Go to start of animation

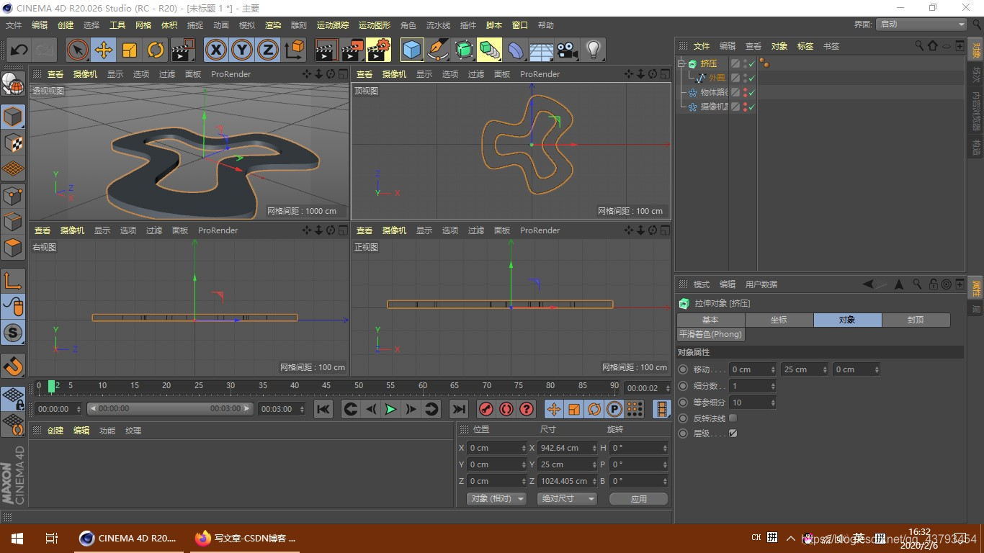323,409
